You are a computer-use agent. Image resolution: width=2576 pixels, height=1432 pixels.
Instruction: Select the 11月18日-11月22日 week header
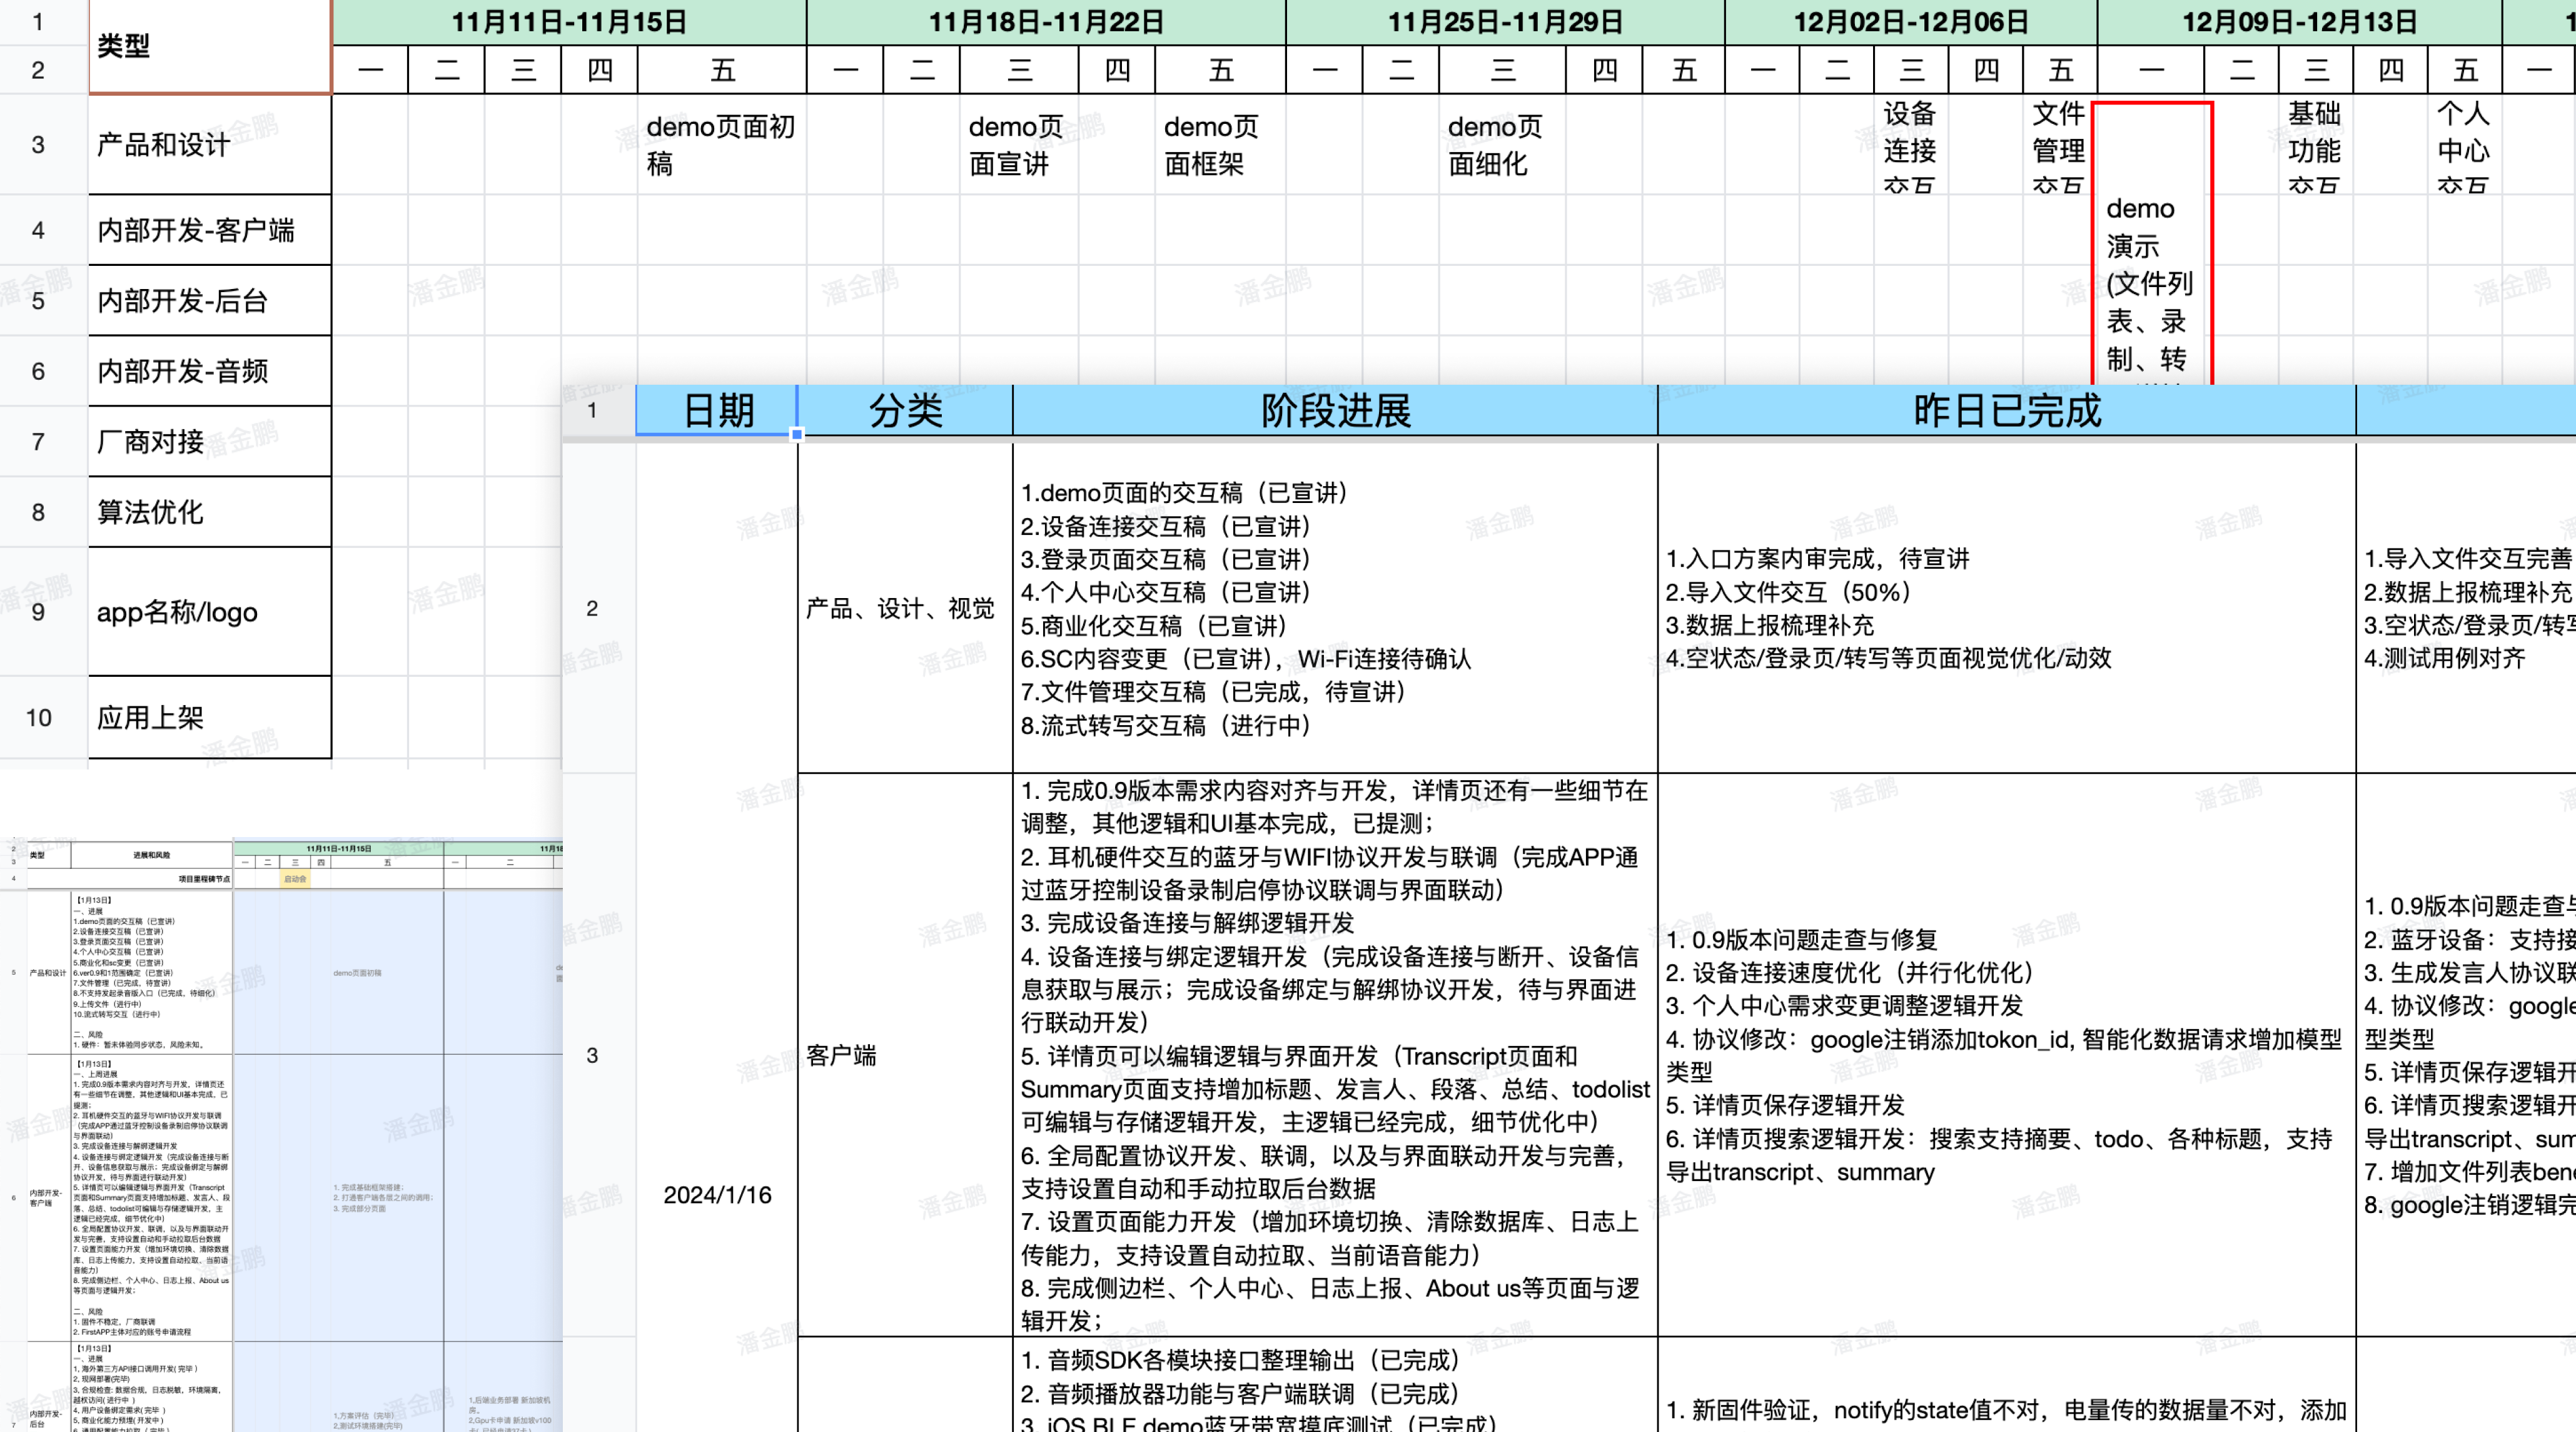click(1046, 22)
